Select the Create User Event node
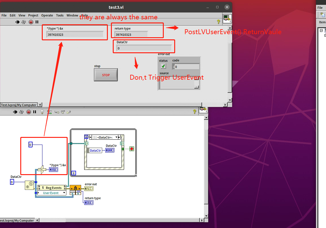 coord(29,185)
